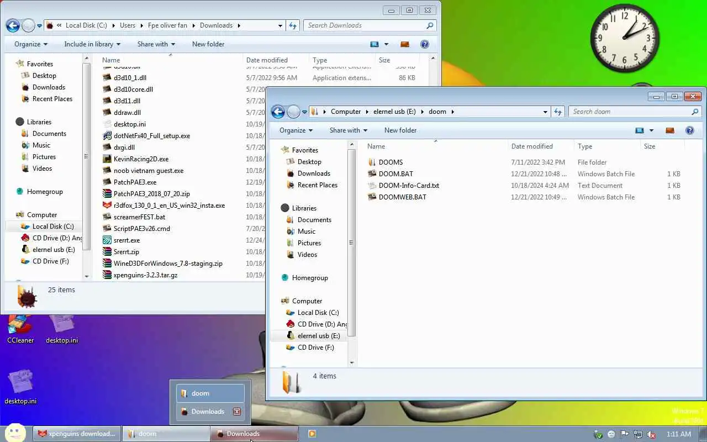Select desktop.ini in the Downloads file list
The width and height of the screenshot is (707, 442).
coord(130,124)
